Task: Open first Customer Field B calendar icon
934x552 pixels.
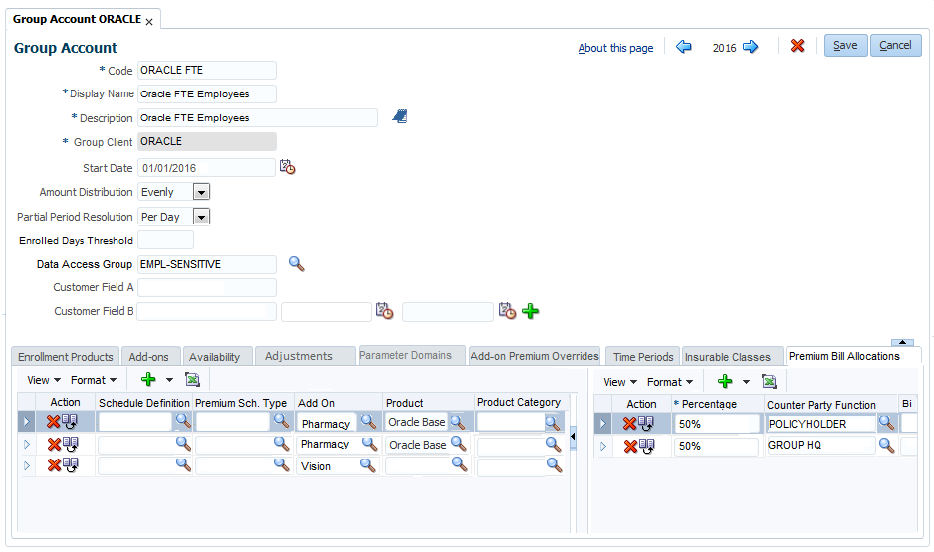Action: click(384, 311)
